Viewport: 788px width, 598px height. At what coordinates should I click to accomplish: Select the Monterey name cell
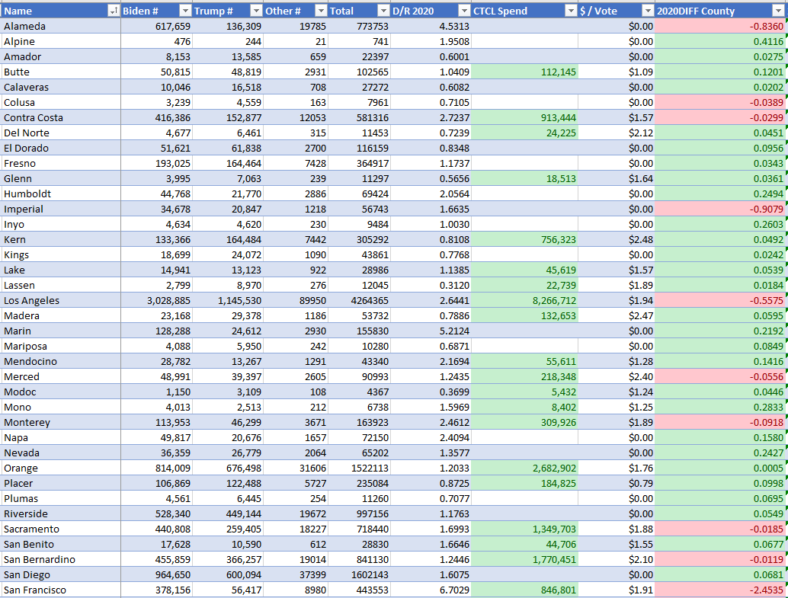(x=61, y=423)
